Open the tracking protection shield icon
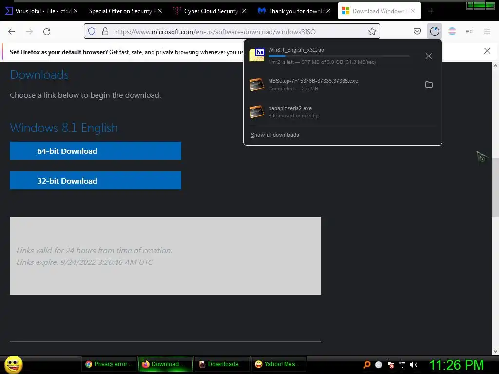Viewport: 499px width, 374px height. [x=92, y=31]
